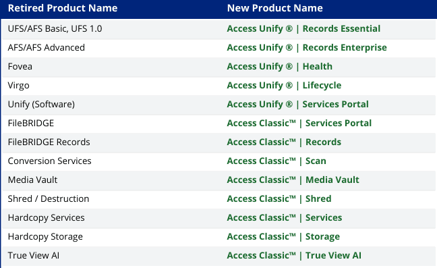Select the Hardcopy Storage cell
Screen dimensions: 437x268
point(45,237)
